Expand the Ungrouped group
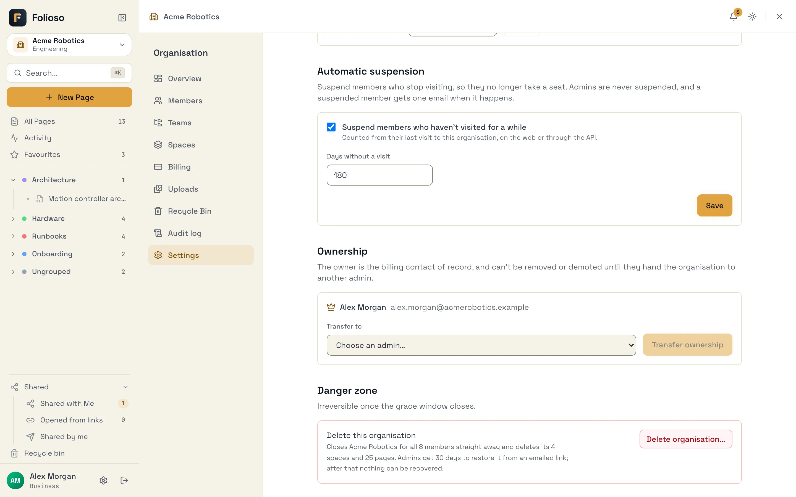The width and height of the screenshot is (796, 497). click(x=13, y=271)
